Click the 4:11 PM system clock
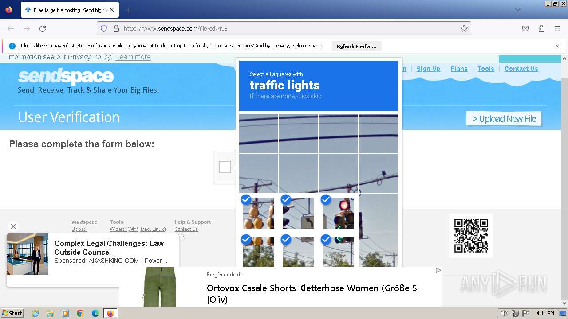 545,313
